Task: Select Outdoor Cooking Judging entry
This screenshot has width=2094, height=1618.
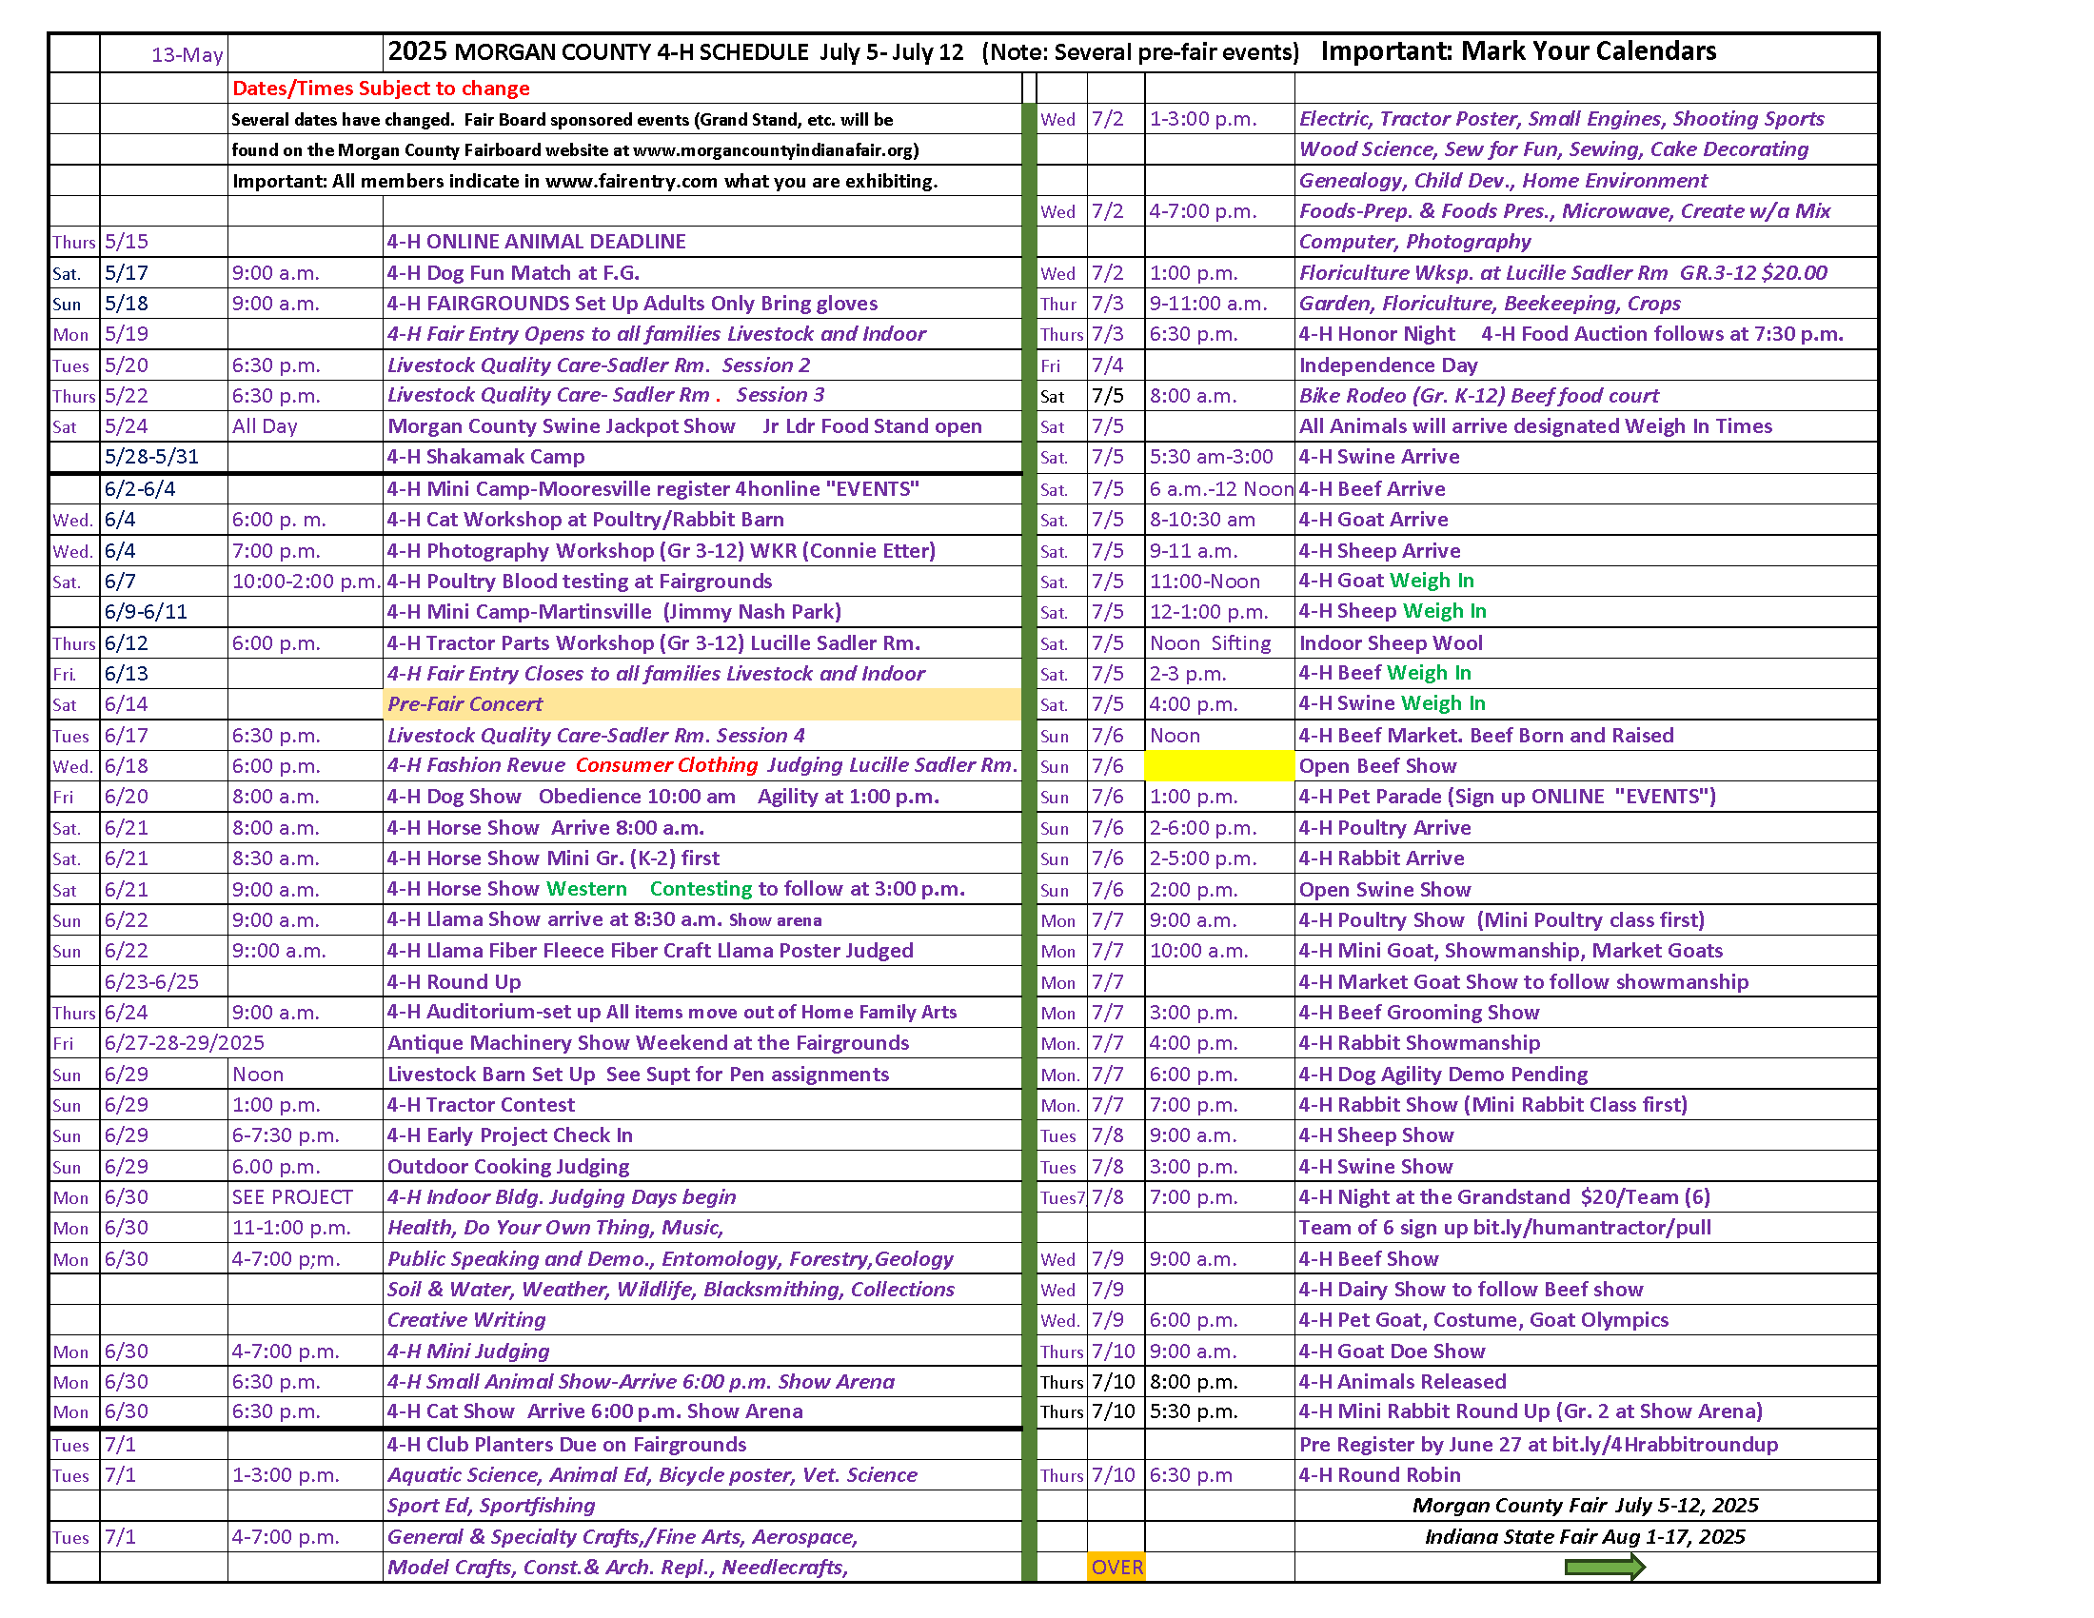Action: click(x=508, y=1167)
